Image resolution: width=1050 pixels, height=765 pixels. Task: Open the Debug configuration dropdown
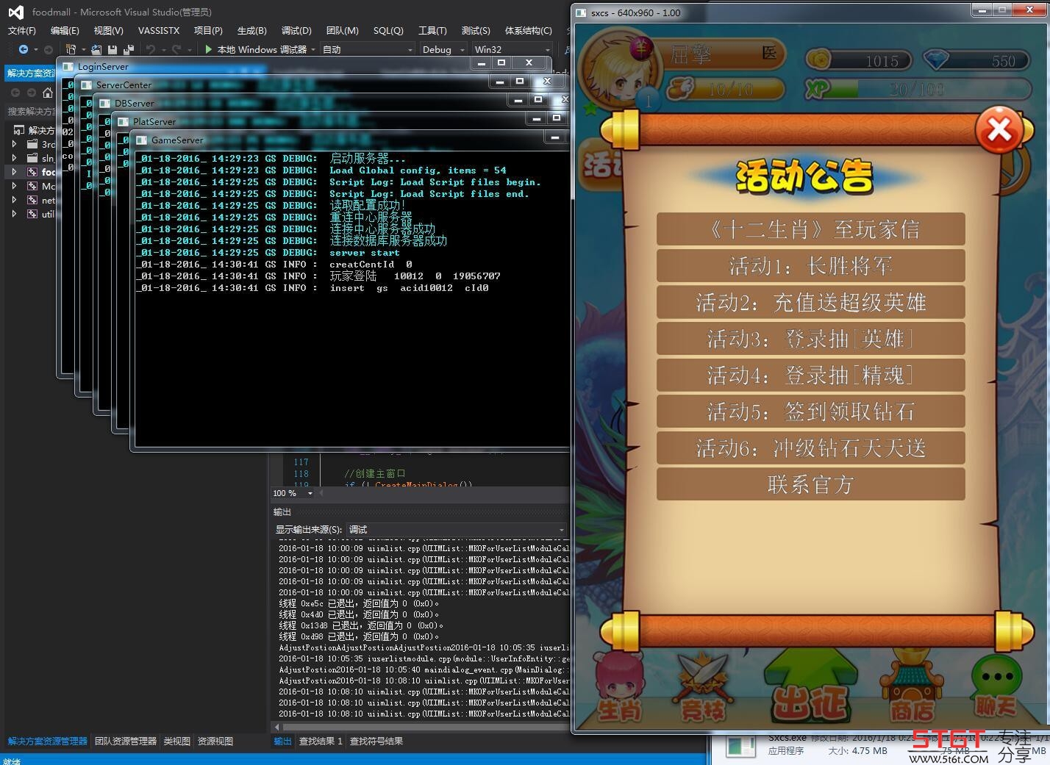(443, 50)
